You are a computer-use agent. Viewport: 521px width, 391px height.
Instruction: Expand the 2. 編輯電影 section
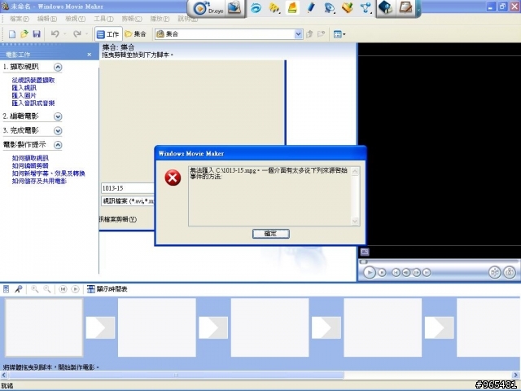pos(58,116)
